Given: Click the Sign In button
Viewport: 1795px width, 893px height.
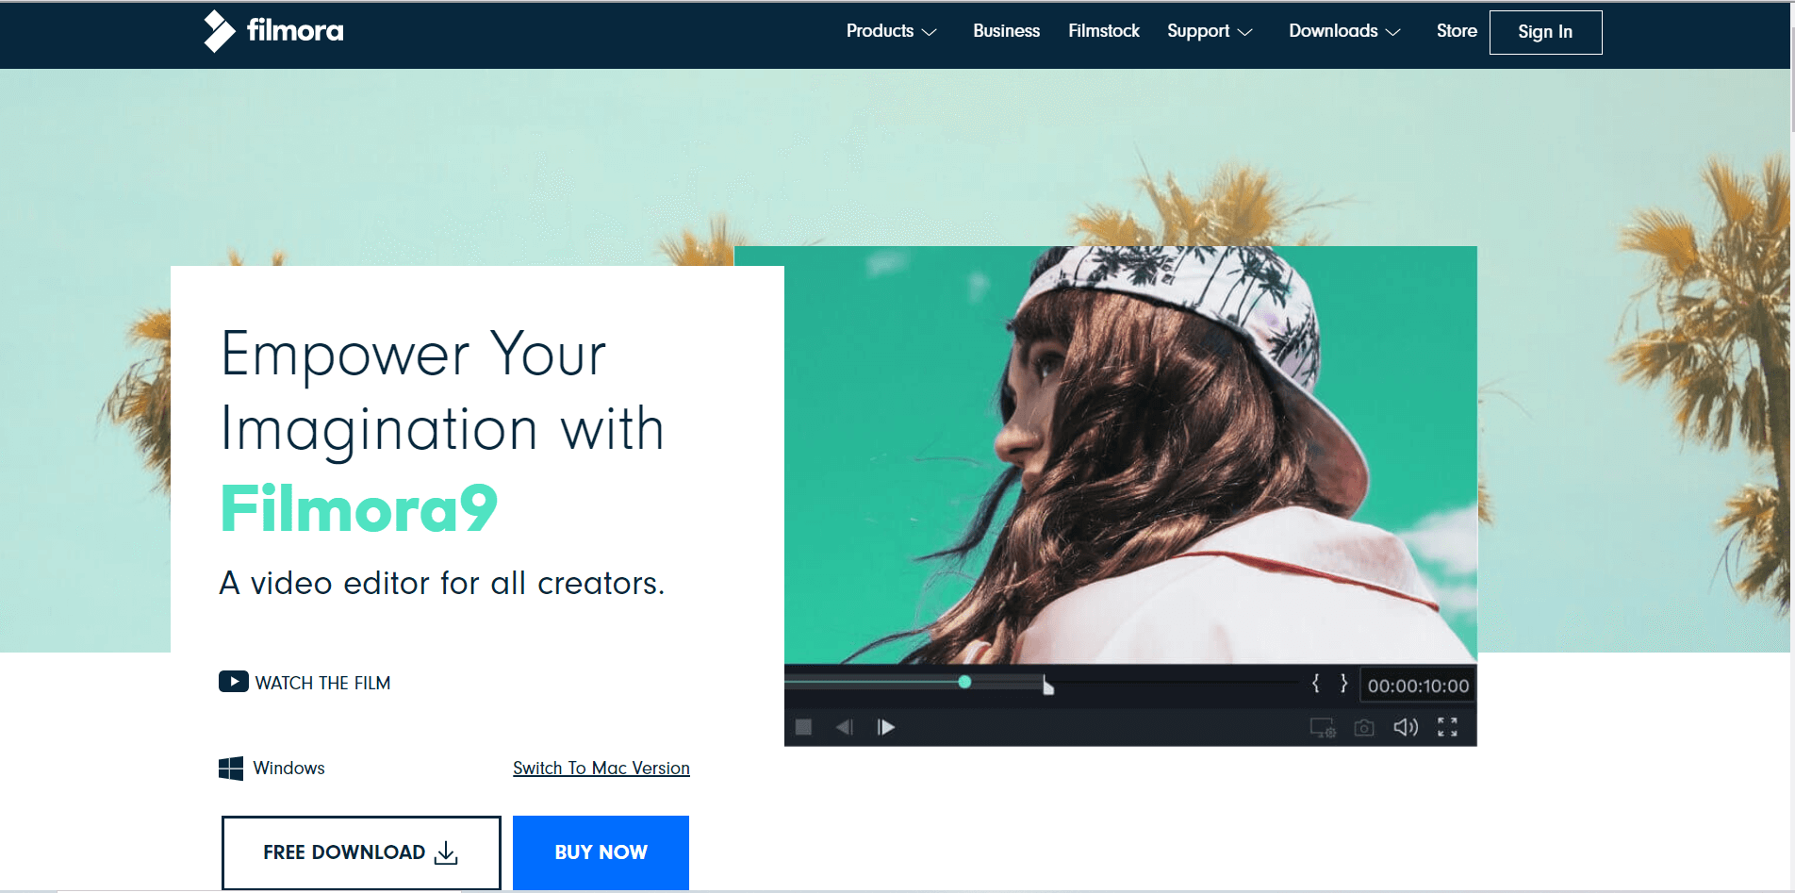Looking at the screenshot, I should [1545, 32].
